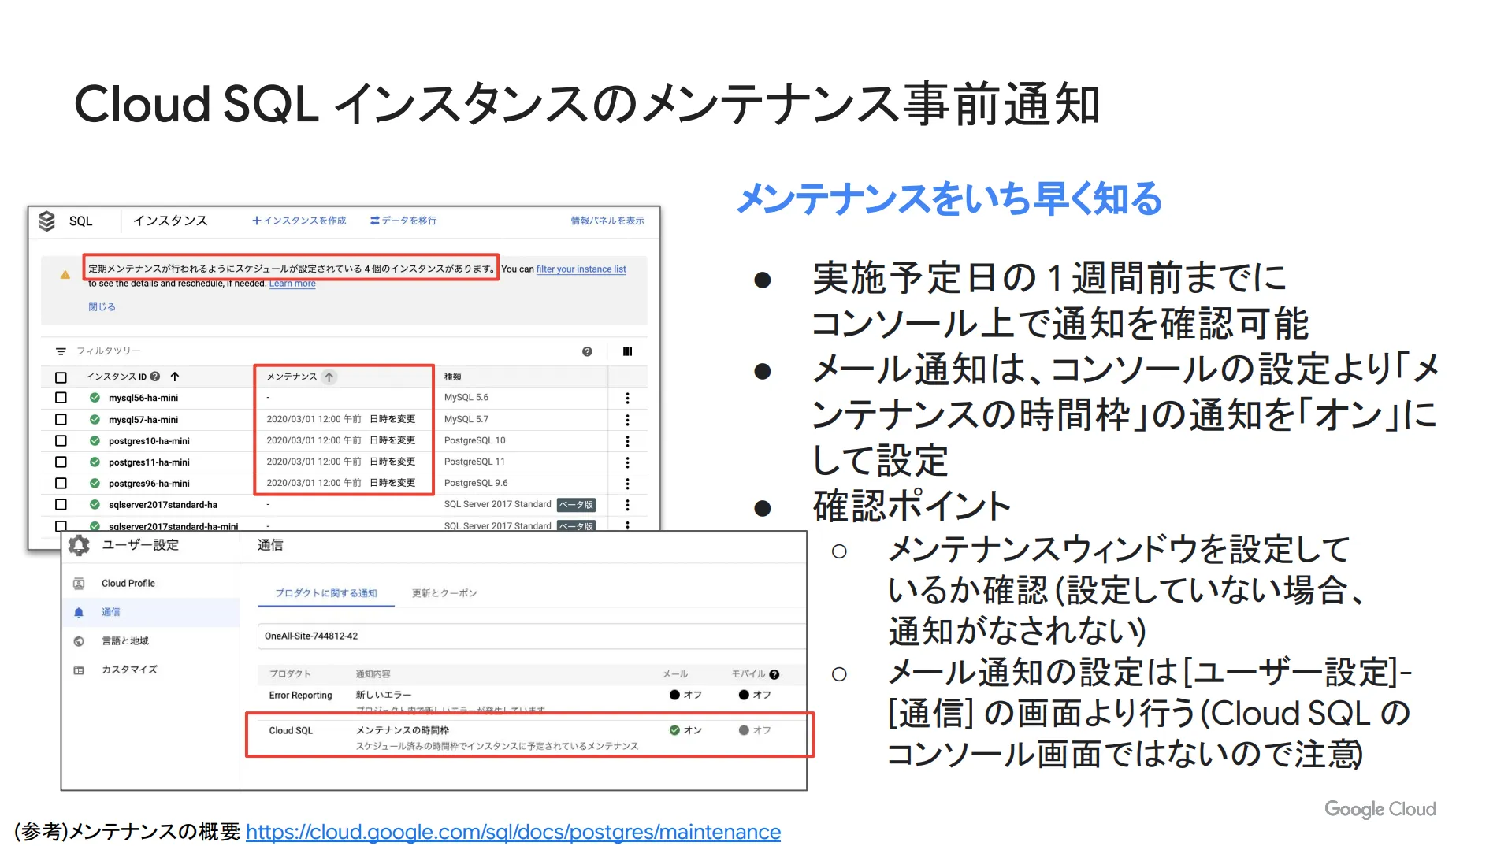This screenshot has width=1508, height=846.
Task: Click 日時を変更 for postgres10-ha-mini
Action: [x=392, y=440]
